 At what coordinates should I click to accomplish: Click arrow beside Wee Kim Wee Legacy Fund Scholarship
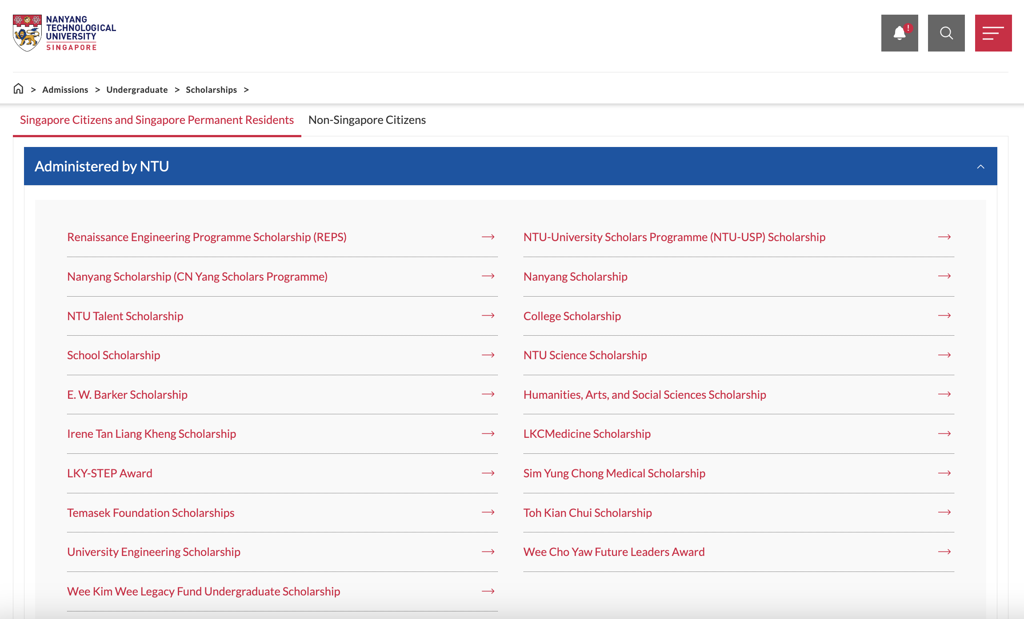(488, 591)
